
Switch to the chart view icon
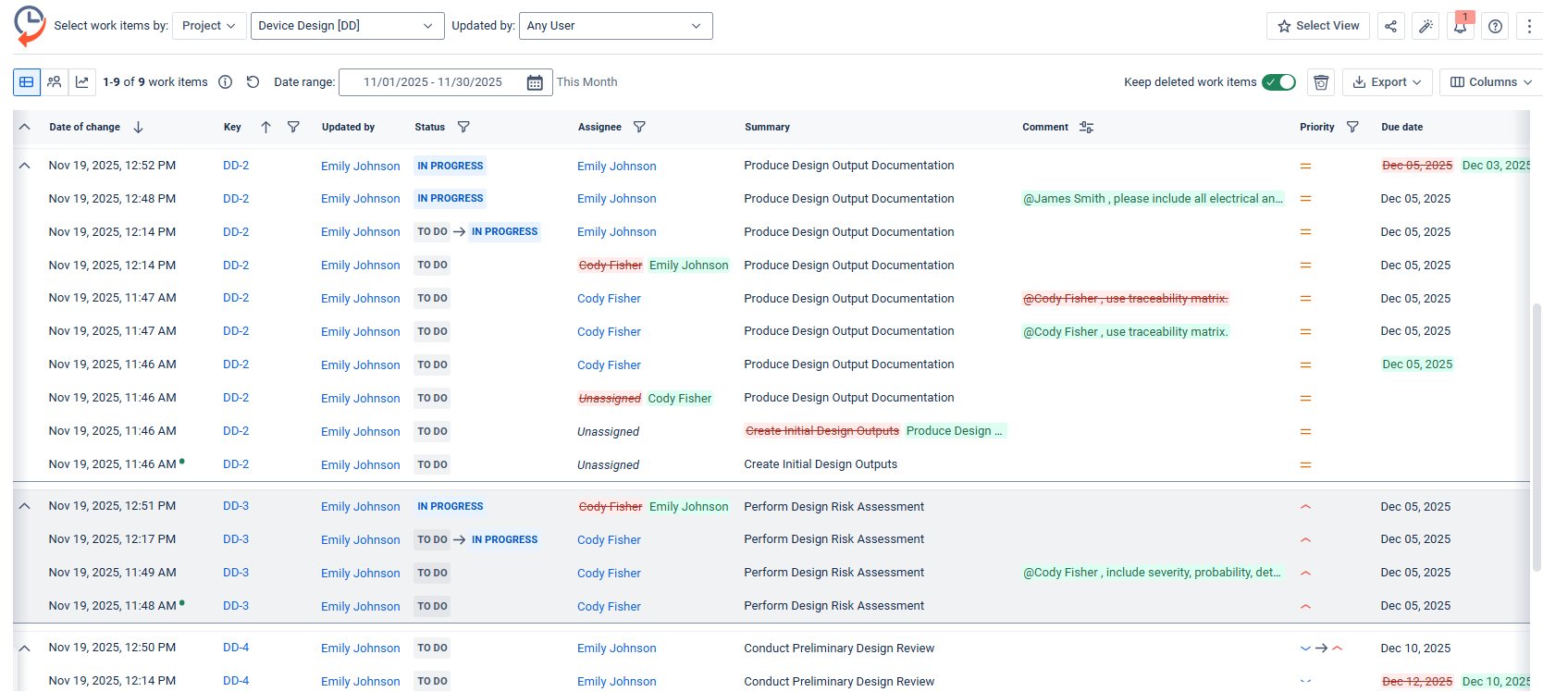click(x=82, y=82)
